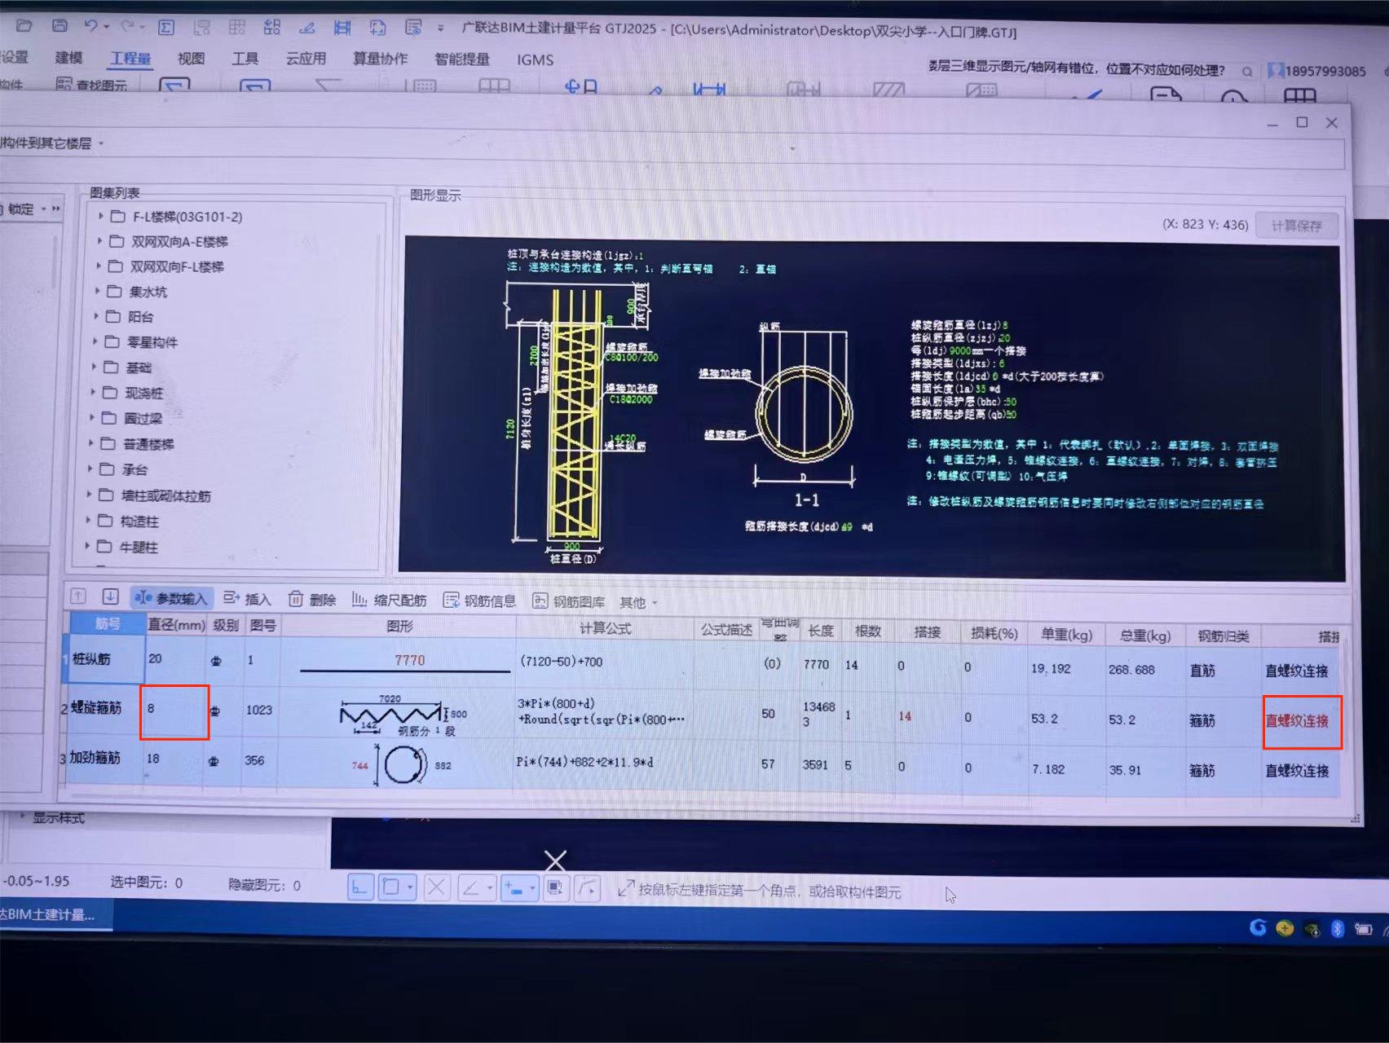Open the 建模 ribbon tab
This screenshot has width=1389, height=1043.
click(x=68, y=57)
